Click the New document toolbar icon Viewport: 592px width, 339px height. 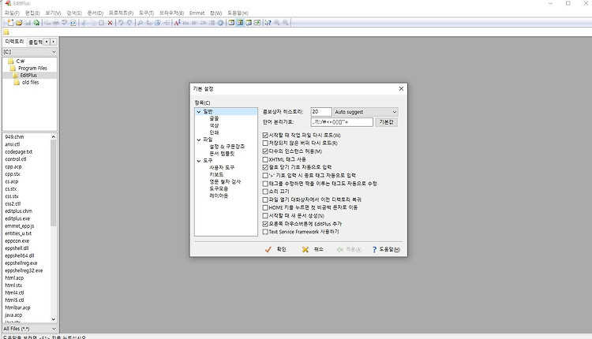coord(10,23)
